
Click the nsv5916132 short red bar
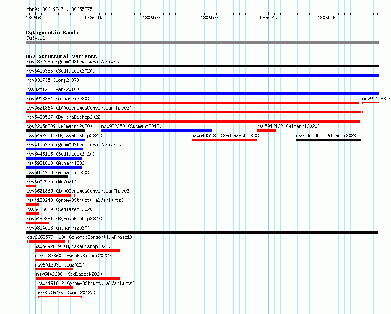click(x=266, y=131)
